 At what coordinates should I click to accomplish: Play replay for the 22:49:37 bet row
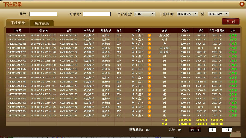[149, 99]
